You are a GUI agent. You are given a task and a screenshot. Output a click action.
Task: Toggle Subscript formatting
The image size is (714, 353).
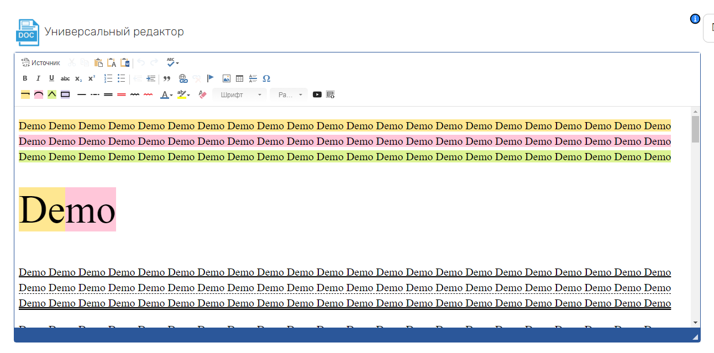click(x=78, y=78)
